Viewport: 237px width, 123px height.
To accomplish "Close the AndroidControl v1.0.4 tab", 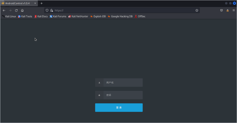I will click(35, 3).
